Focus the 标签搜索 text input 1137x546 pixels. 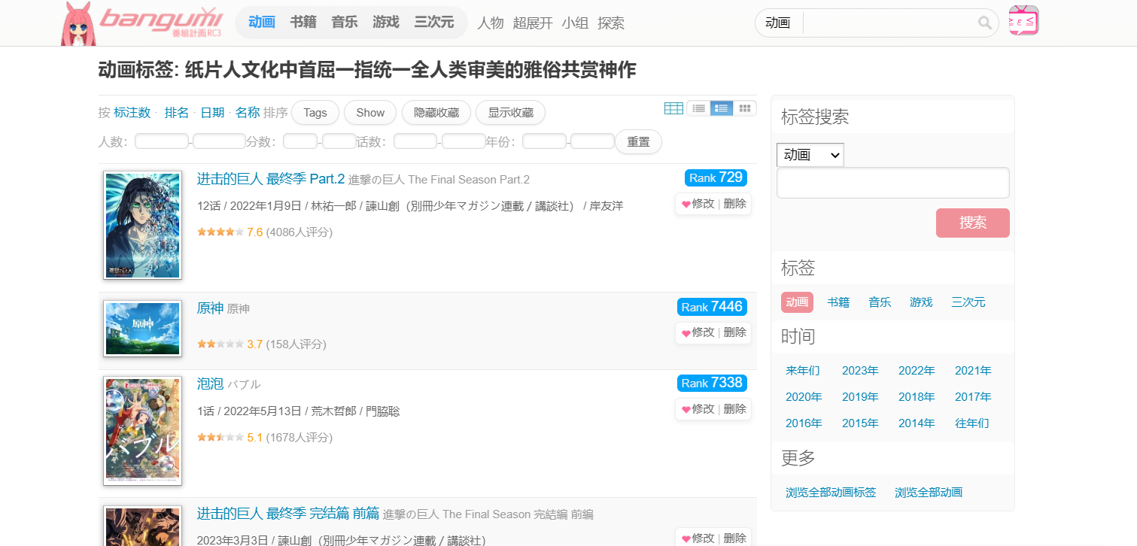point(893,183)
